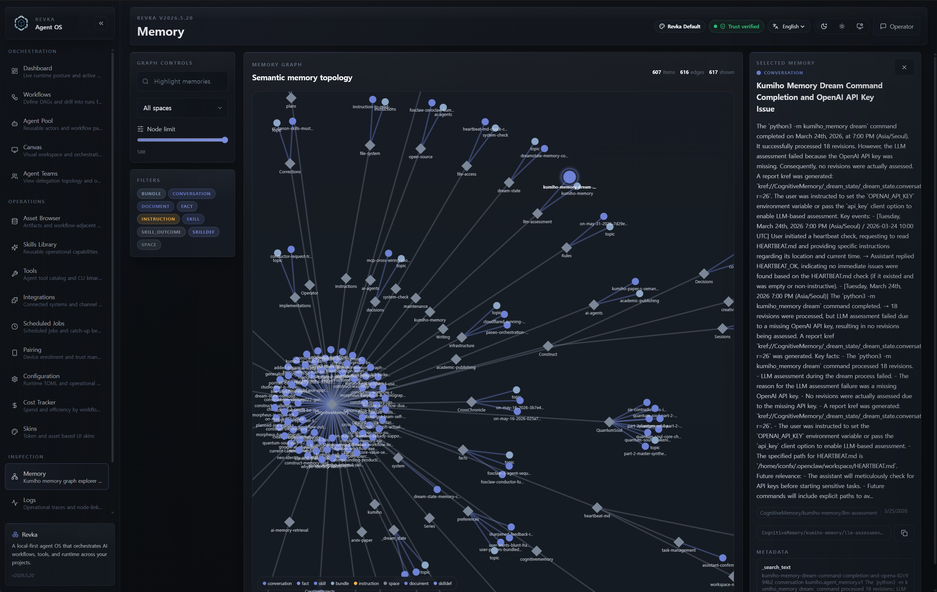Toggle the SKILL_OUTCOME filter chip

[161, 232]
